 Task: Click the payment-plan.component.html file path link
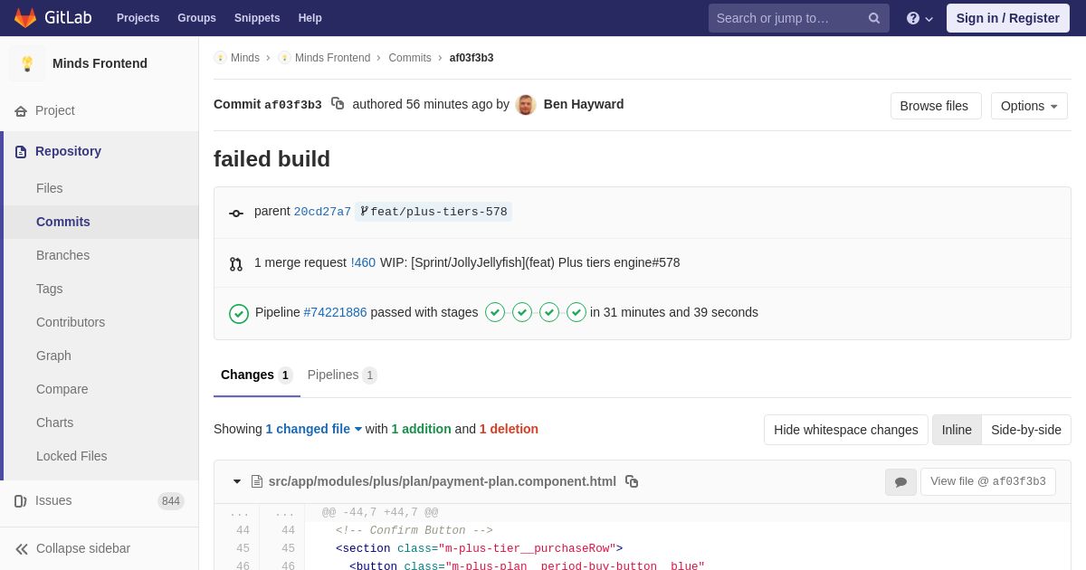(443, 481)
